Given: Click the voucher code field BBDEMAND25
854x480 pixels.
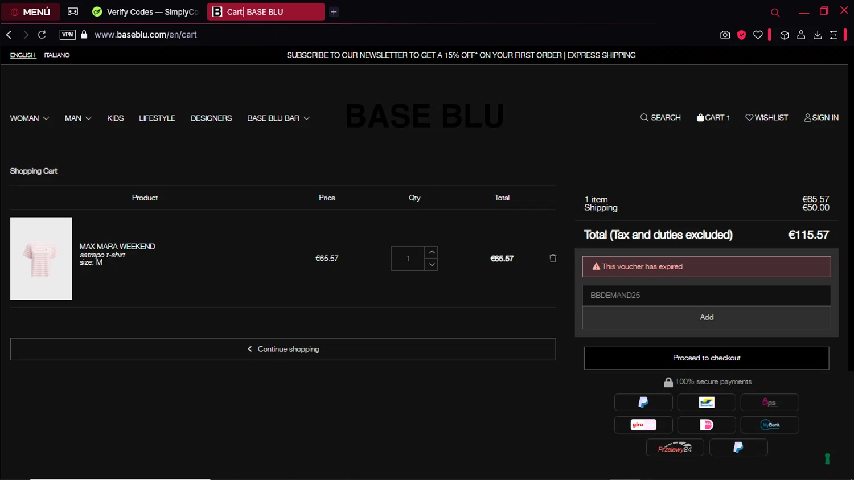Looking at the screenshot, I should [707, 296].
